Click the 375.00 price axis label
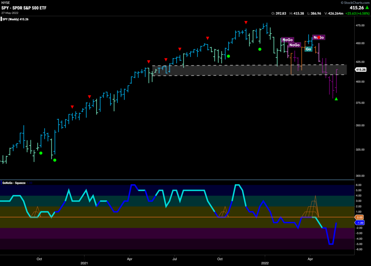 click(360, 103)
